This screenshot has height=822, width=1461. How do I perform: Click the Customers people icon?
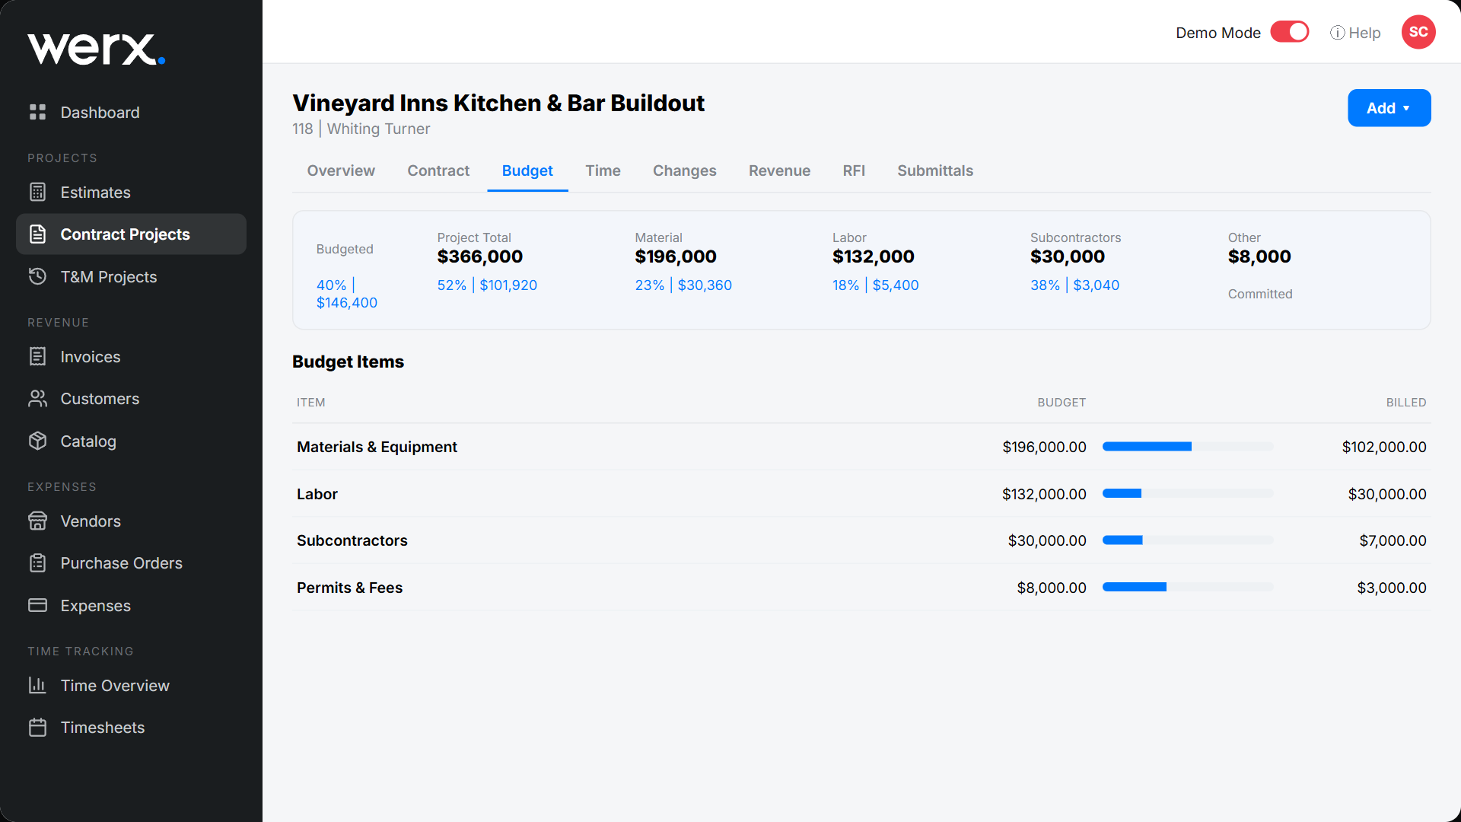pyautogui.click(x=37, y=398)
